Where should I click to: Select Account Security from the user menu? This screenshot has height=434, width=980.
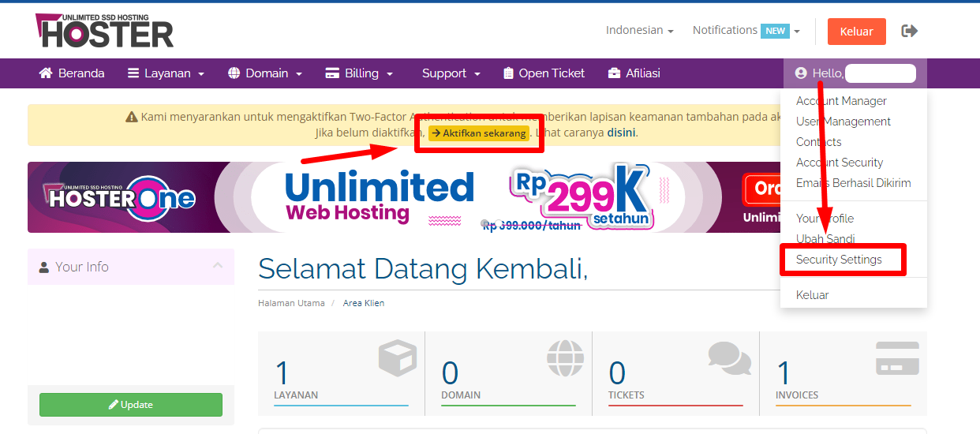click(840, 163)
